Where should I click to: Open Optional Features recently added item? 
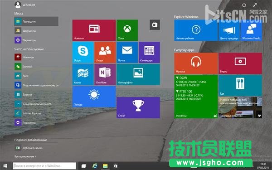point(36,148)
